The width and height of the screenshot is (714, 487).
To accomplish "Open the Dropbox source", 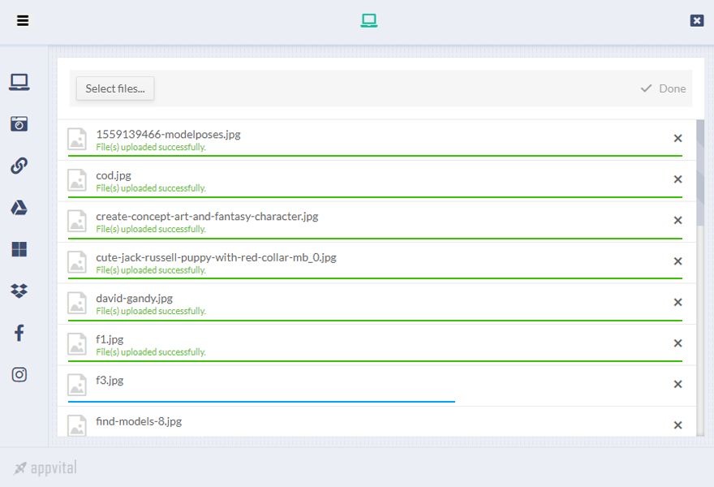I will pyautogui.click(x=19, y=290).
